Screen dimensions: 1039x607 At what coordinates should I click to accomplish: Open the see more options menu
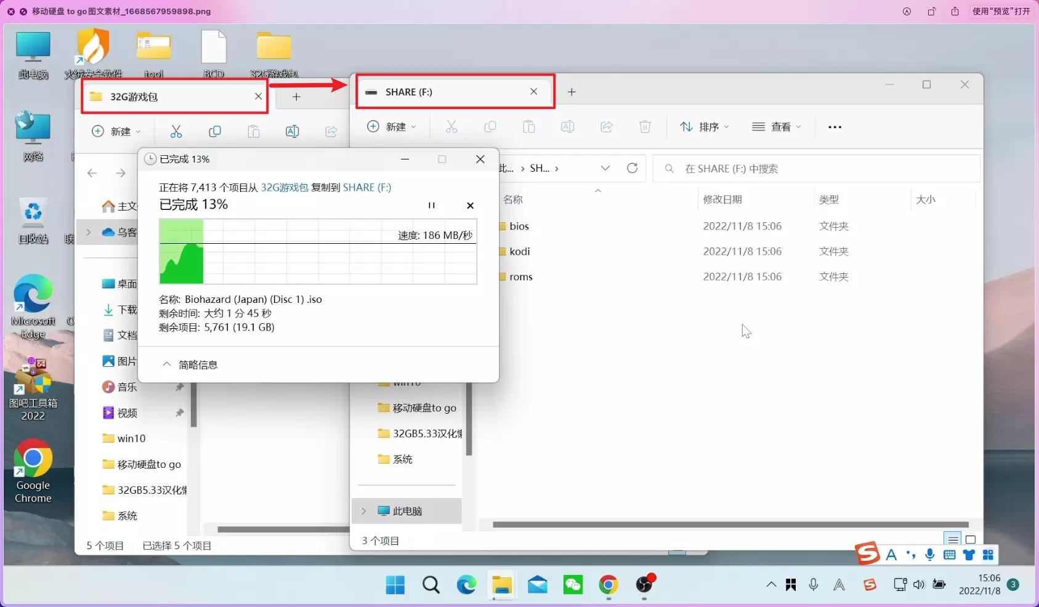(x=835, y=127)
